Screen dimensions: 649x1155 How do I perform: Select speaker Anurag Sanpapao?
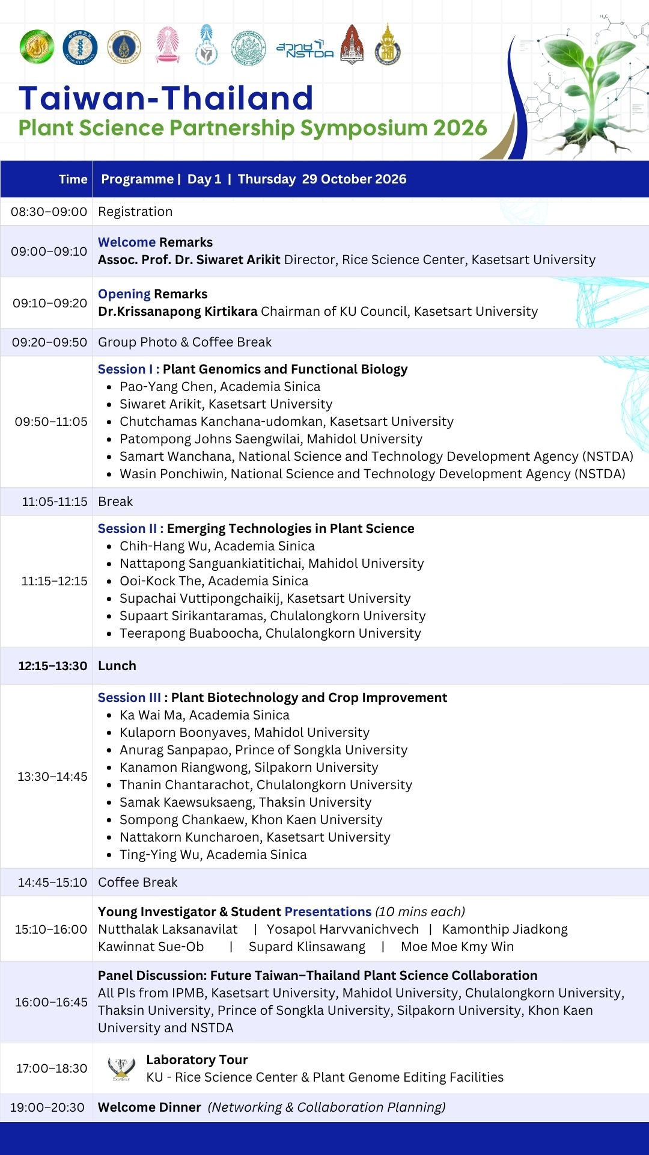pyautogui.click(x=264, y=750)
